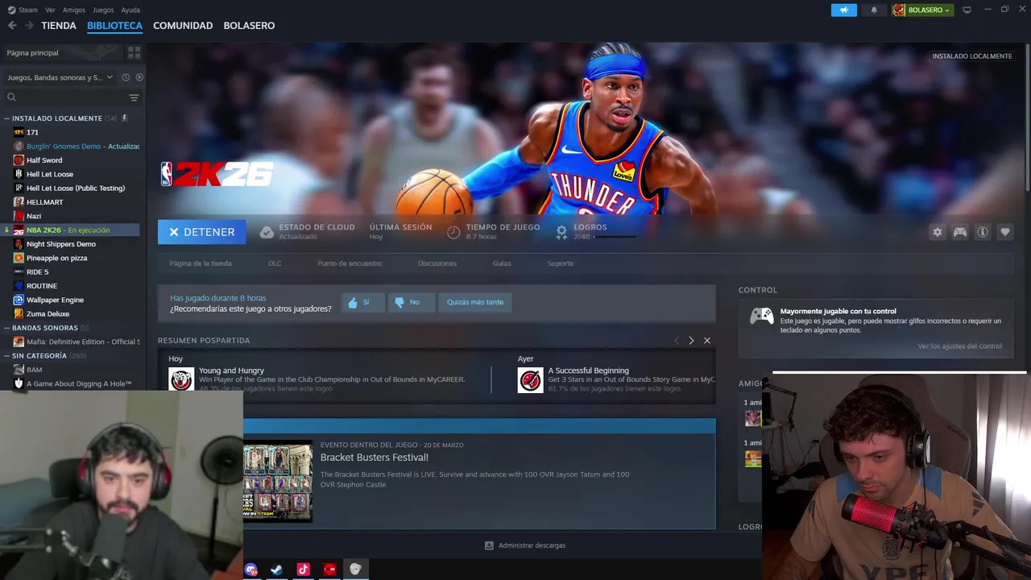The image size is (1031, 580).
Task: Open the Ver menu
Action: coord(51,10)
